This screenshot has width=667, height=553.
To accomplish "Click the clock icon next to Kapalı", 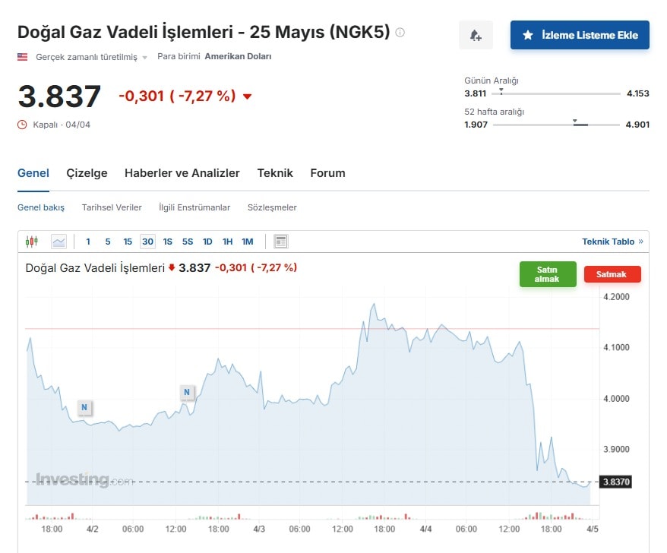I will (22, 125).
